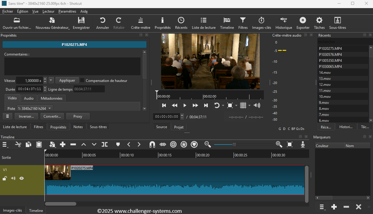Expand the grid overlay options arrow

coord(249,105)
